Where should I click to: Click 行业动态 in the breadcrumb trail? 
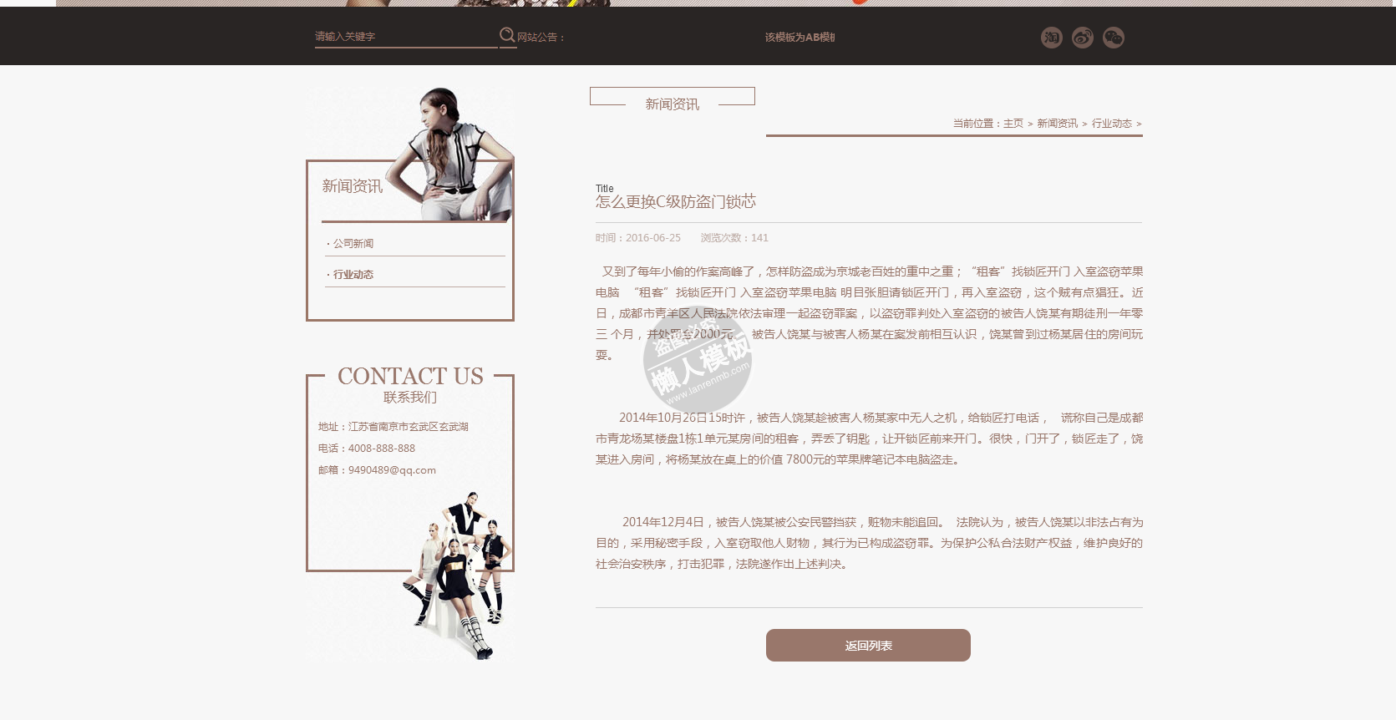1111,124
